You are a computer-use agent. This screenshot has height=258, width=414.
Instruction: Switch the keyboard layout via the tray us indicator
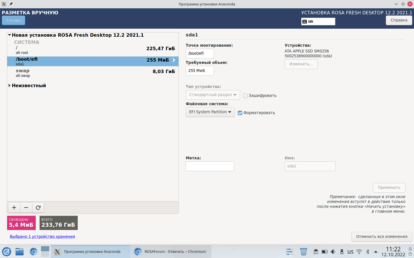pos(350,252)
